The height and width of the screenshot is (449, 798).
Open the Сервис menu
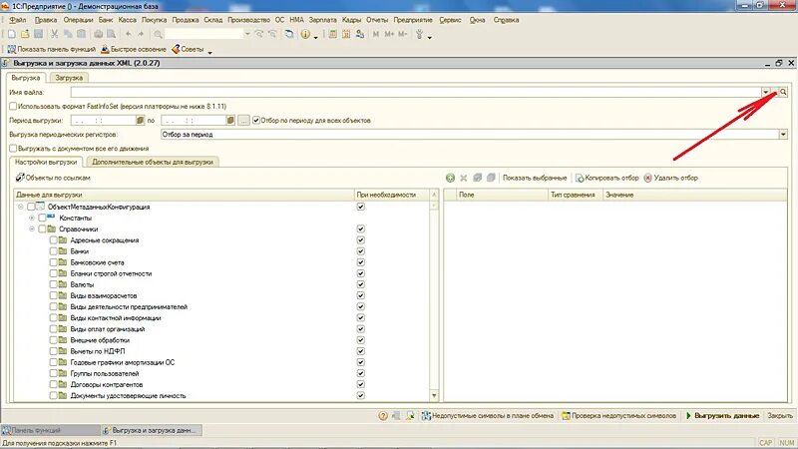(x=450, y=20)
